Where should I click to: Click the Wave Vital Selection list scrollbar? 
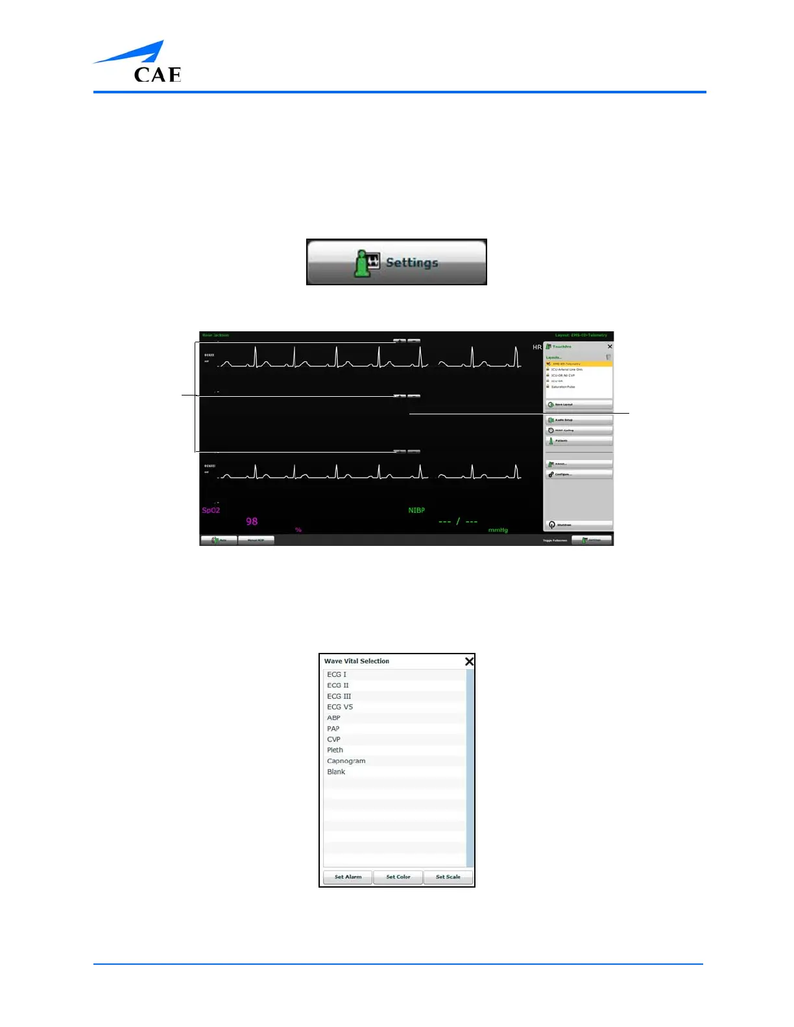tap(470, 768)
